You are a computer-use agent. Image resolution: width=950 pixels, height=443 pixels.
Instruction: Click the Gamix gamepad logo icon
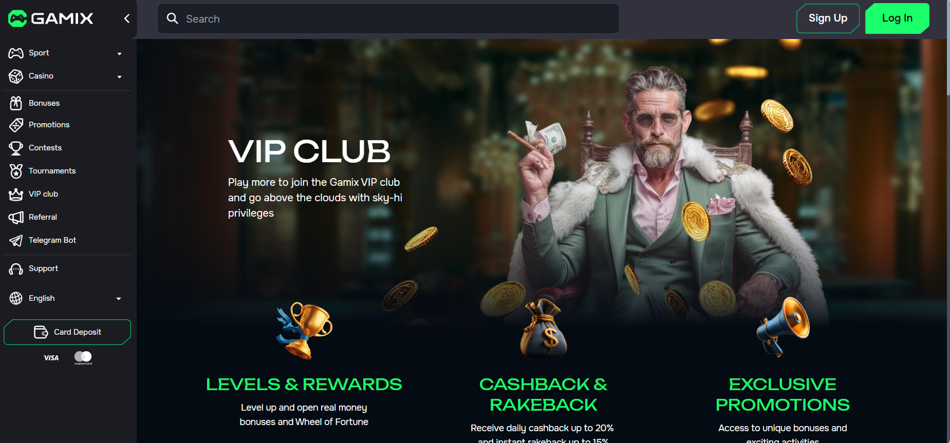[17, 18]
